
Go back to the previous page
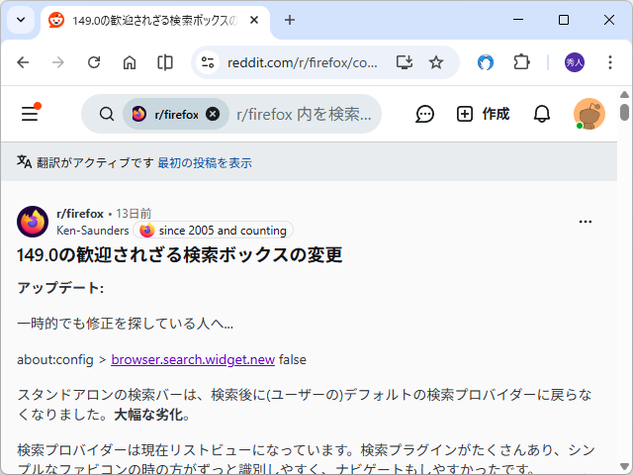pyautogui.click(x=23, y=62)
